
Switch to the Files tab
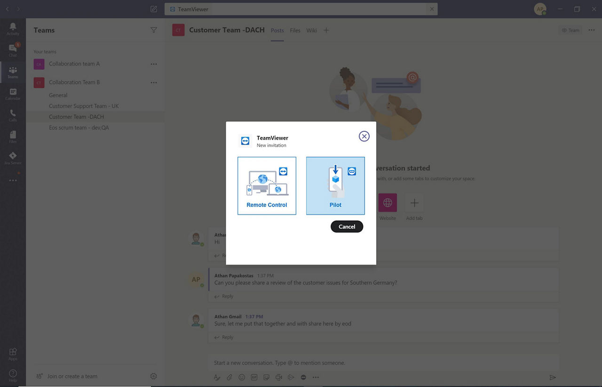click(295, 31)
